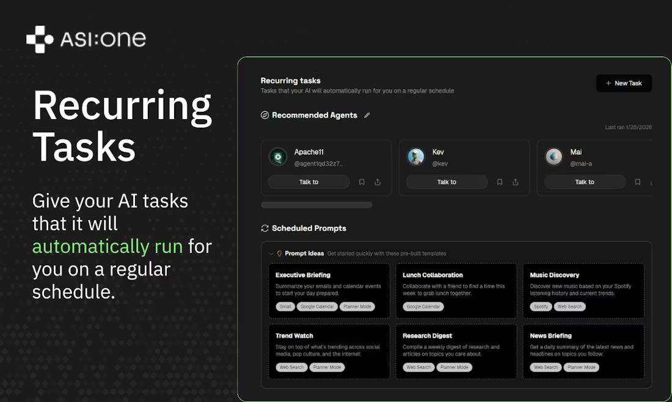Viewport: 672px width, 402px height.
Task: Bookmark the Kev agent
Action: click(500, 182)
